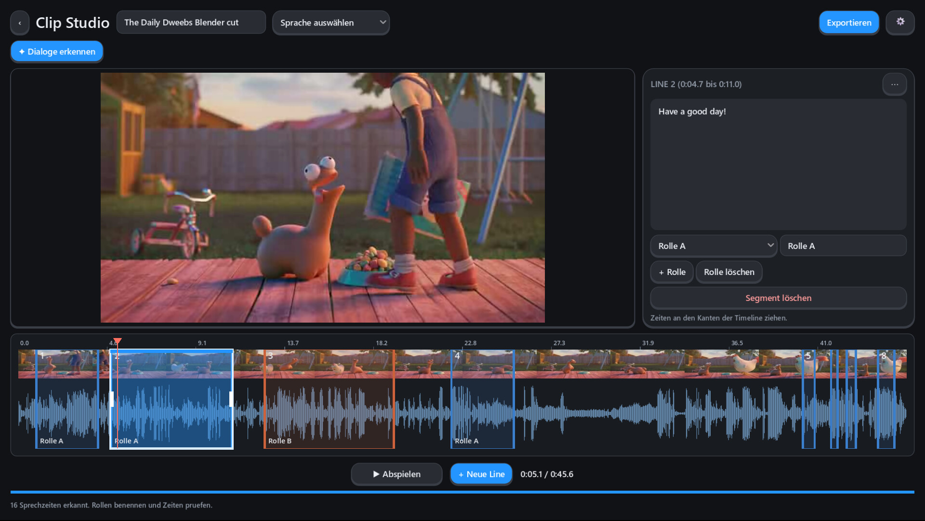
Task: Click the 22.8 mark on the timeline ruler
Action: [470, 343]
